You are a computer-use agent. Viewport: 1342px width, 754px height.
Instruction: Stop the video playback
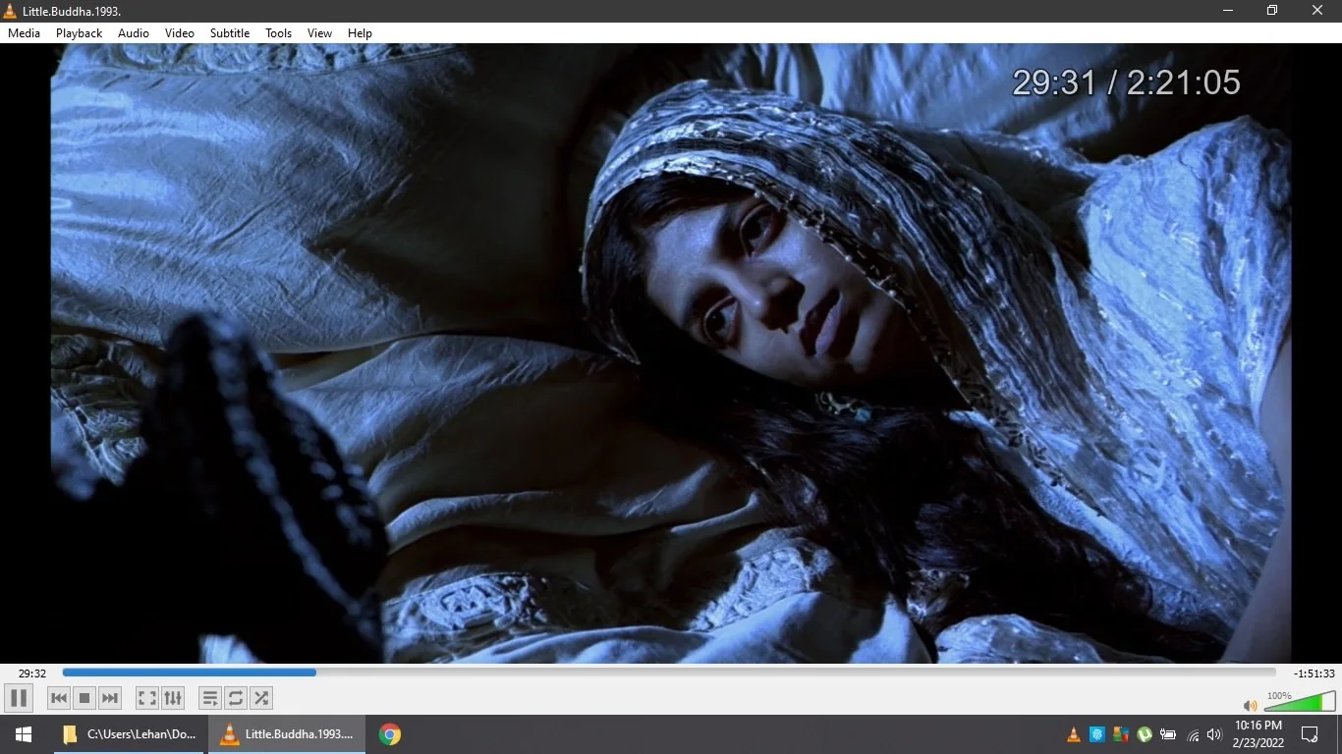point(84,698)
